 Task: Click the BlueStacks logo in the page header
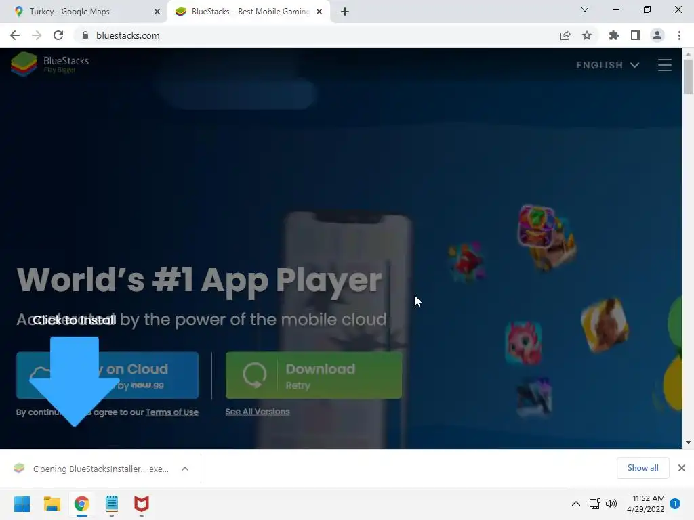pos(50,64)
